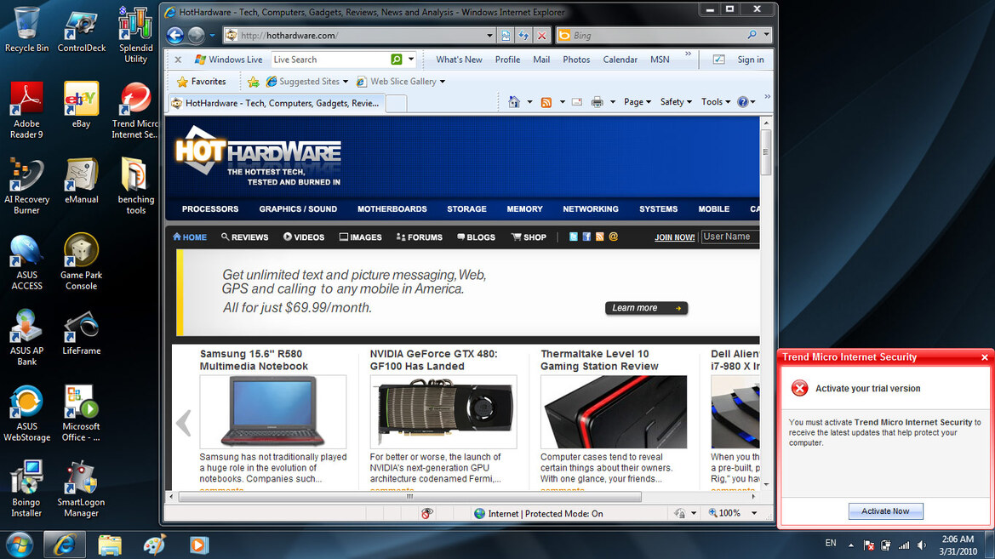Open Windows Media Player taskbar icon

[198, 545]
